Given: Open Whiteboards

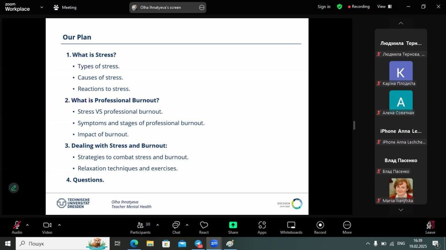Looking at the screenshot, I should [291, 227].
